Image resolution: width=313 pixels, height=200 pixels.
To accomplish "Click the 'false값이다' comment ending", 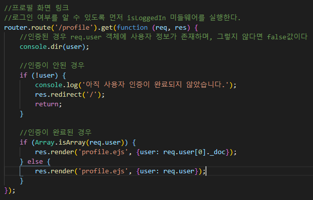I will click(x=287, y=37).
